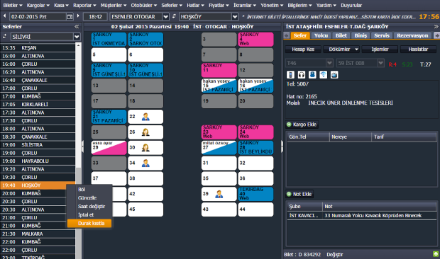440x259 pixels.
Task: Click the Wi-Fi amenity icon
Action: point(324,74)
